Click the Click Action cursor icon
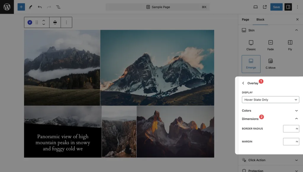The width and height of the screenshot is (303, 172). [244, 160]
